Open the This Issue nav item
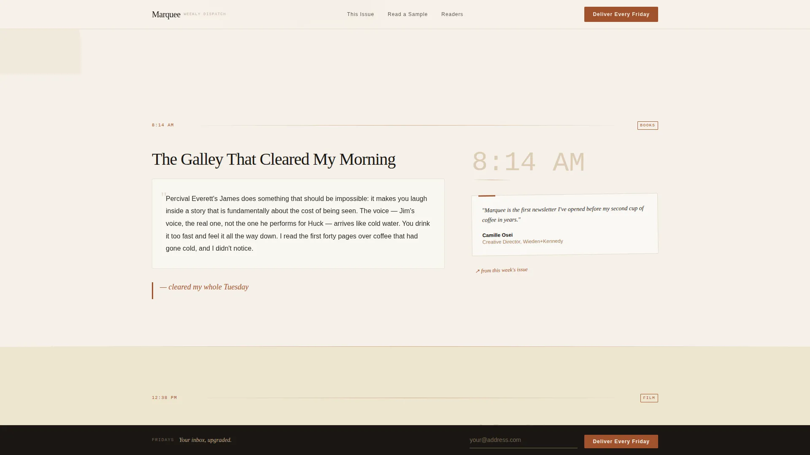 coord(360,14)
